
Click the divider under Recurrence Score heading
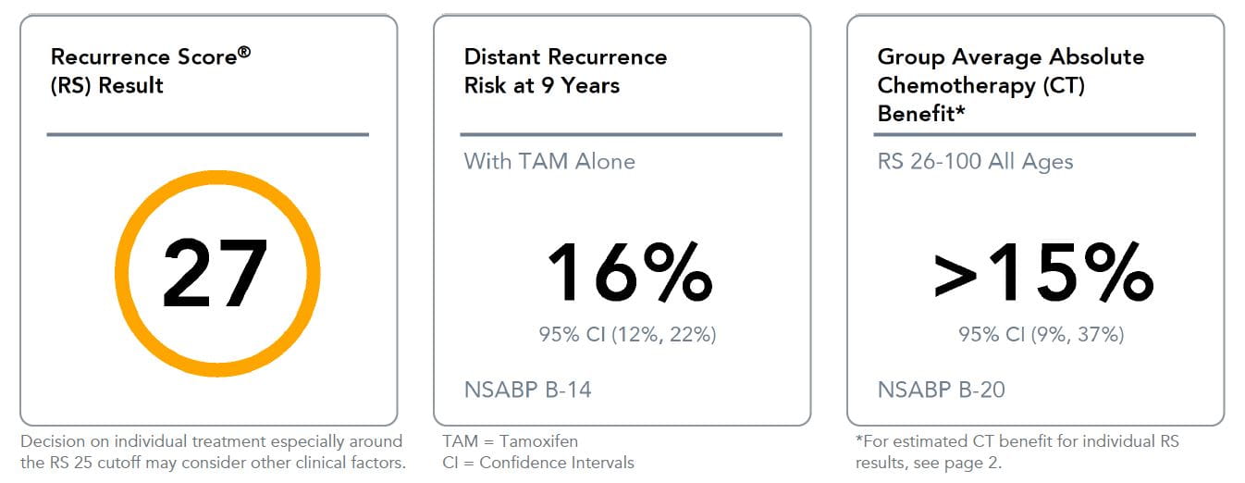(x=208, y=135)
